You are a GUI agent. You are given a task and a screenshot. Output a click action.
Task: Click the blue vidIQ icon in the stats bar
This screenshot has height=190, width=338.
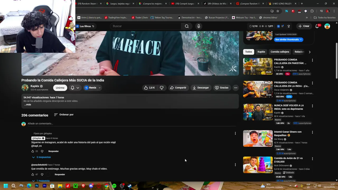(278, 26)
